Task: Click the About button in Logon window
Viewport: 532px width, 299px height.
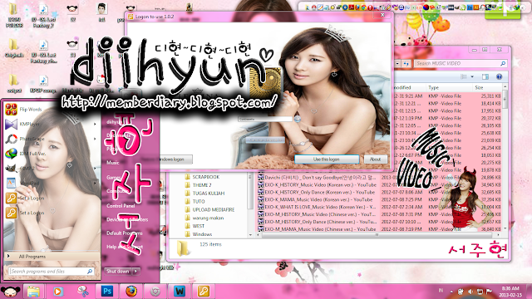Action: pyautogui.click(x=375, y=159)
